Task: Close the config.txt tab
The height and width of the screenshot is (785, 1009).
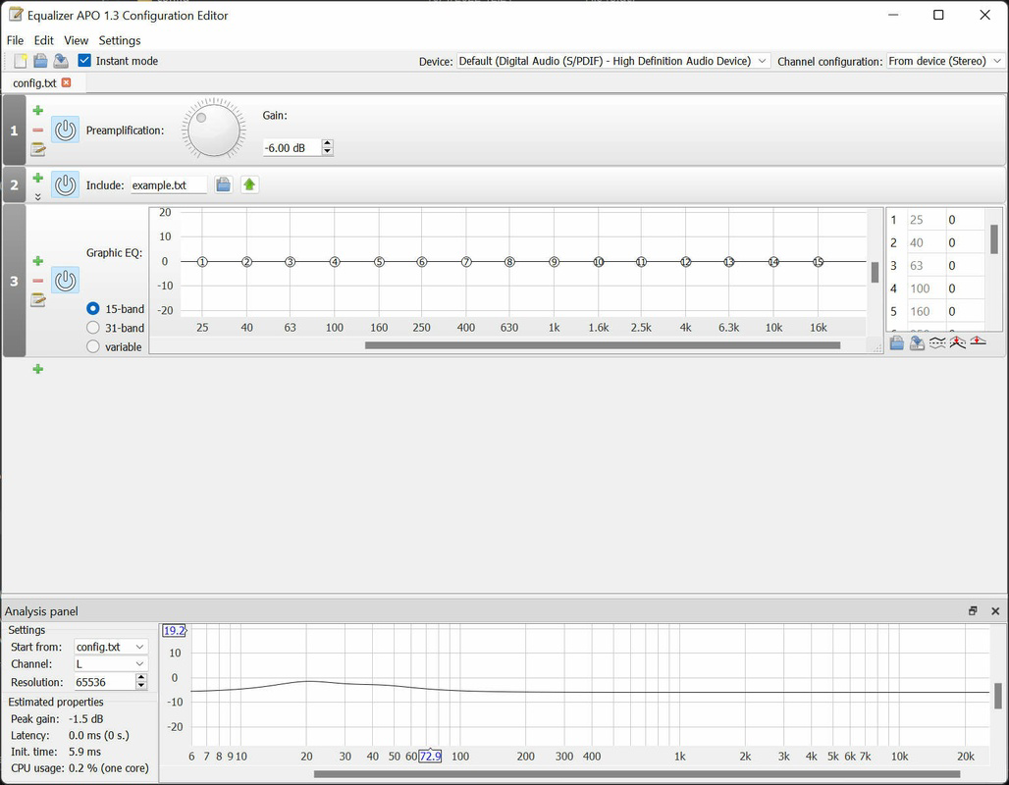Action: (67, 82)
